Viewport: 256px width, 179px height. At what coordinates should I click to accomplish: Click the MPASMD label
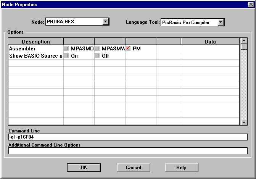(x=82, y=48)
